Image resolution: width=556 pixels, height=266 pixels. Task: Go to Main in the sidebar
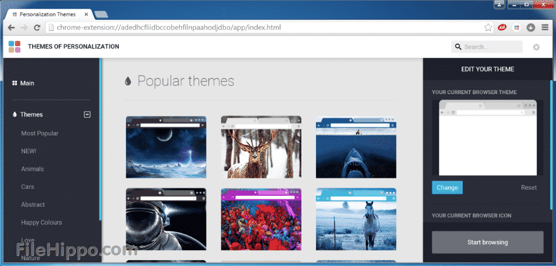pos(27,83)
